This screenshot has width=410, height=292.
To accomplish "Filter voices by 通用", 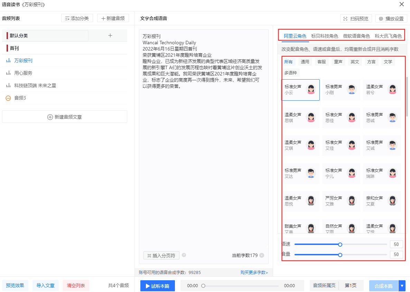I will (x=305, y=62).
